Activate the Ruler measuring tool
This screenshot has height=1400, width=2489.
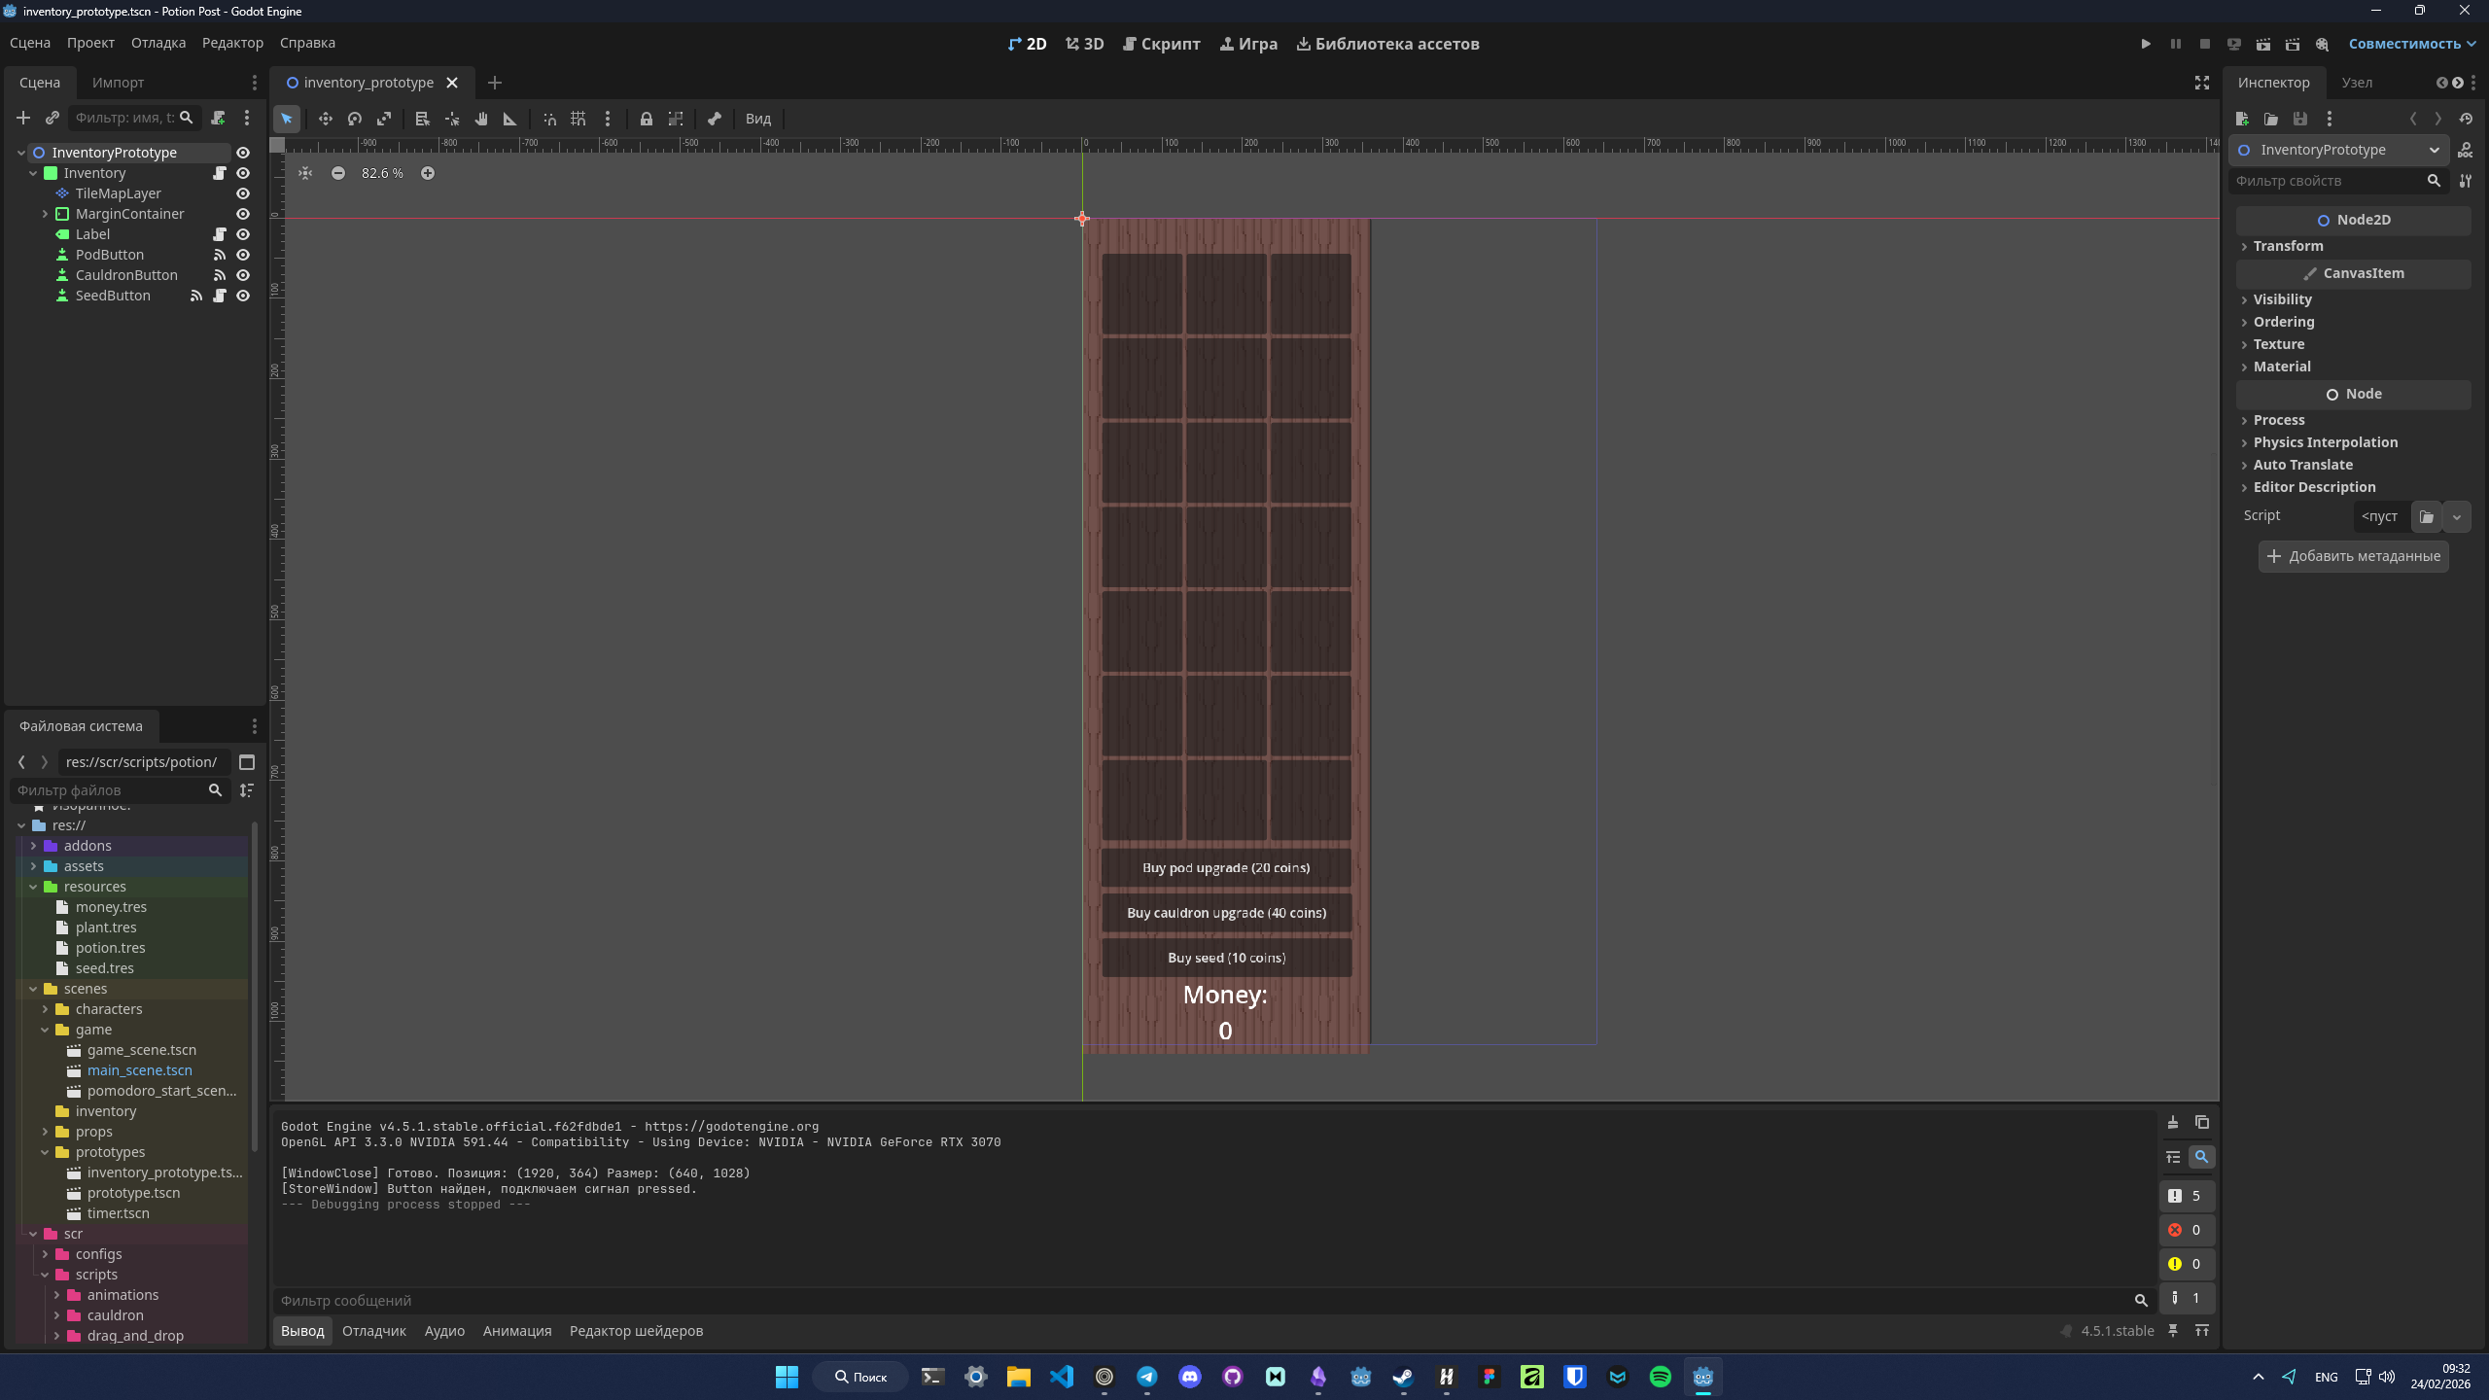click(509, 119)
